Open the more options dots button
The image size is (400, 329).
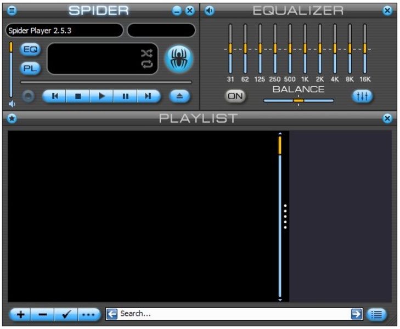point(89,315)
